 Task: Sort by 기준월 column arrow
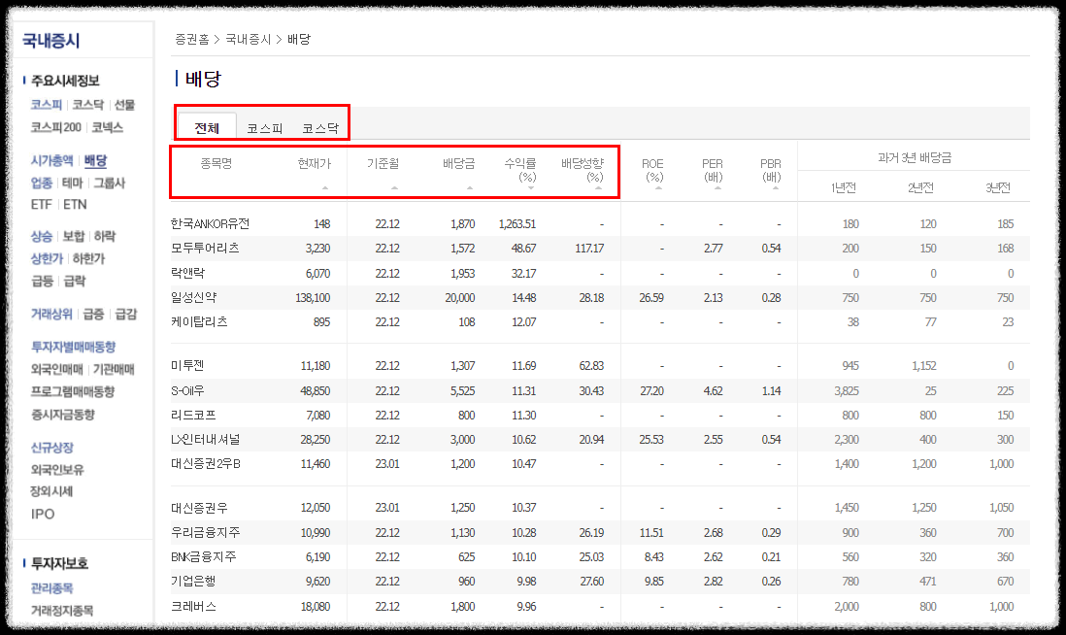(394, 187)
